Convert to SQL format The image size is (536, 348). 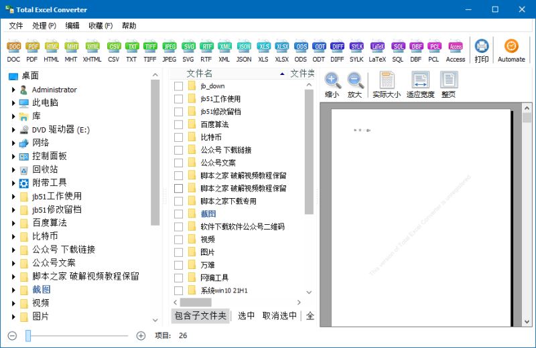pyautogui.click(x=398, y=52)
